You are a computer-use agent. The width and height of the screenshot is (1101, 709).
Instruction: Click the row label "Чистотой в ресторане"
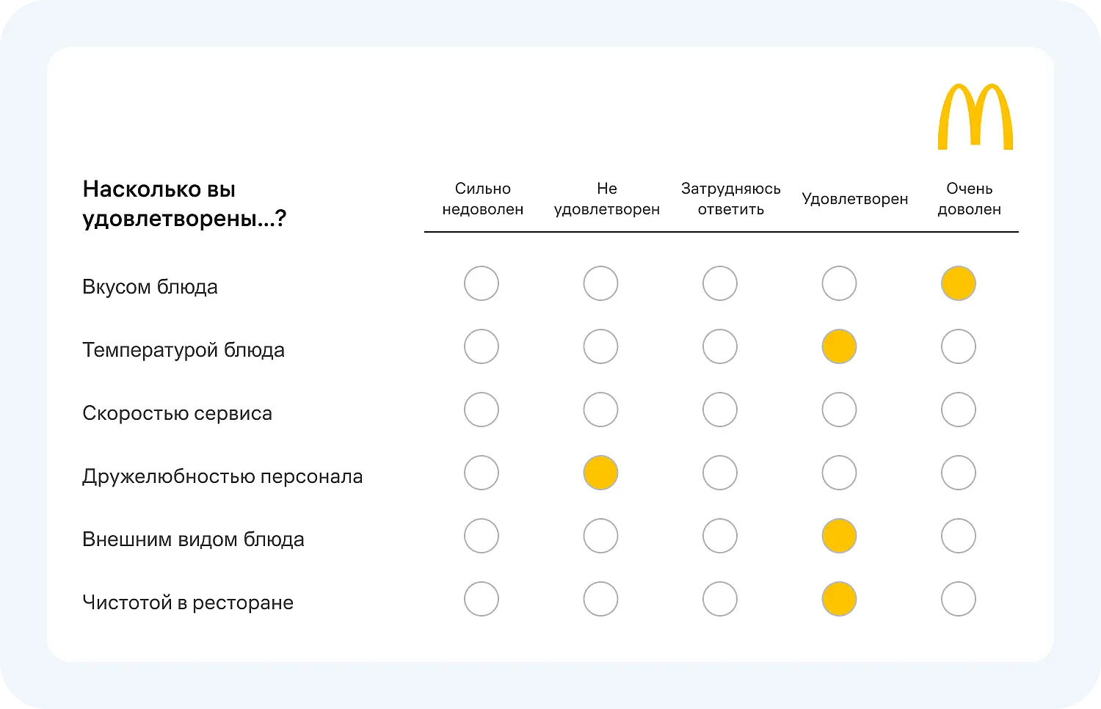(x=188, y=602)
